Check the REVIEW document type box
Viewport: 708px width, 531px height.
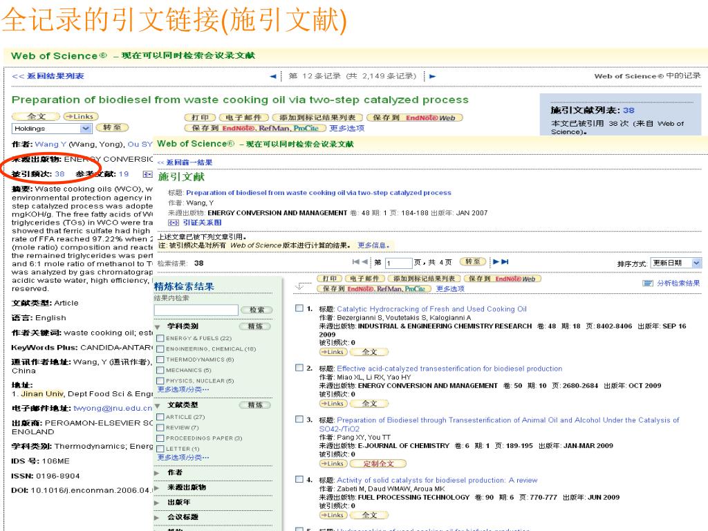click(160, 427)
